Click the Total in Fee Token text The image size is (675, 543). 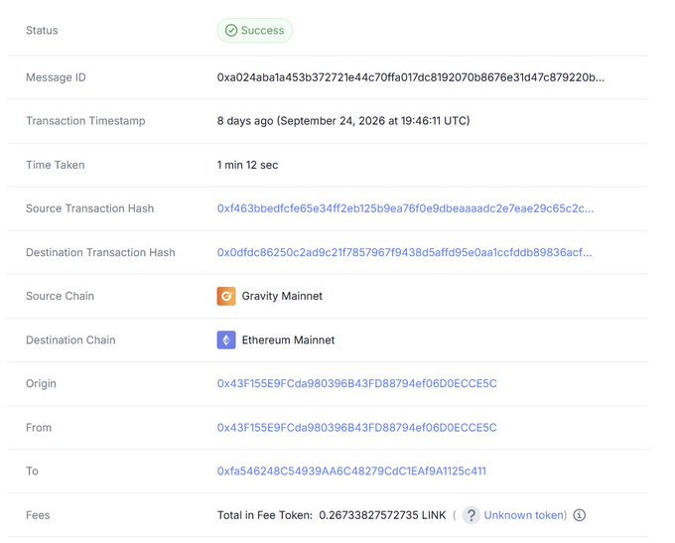coord(265,515)
